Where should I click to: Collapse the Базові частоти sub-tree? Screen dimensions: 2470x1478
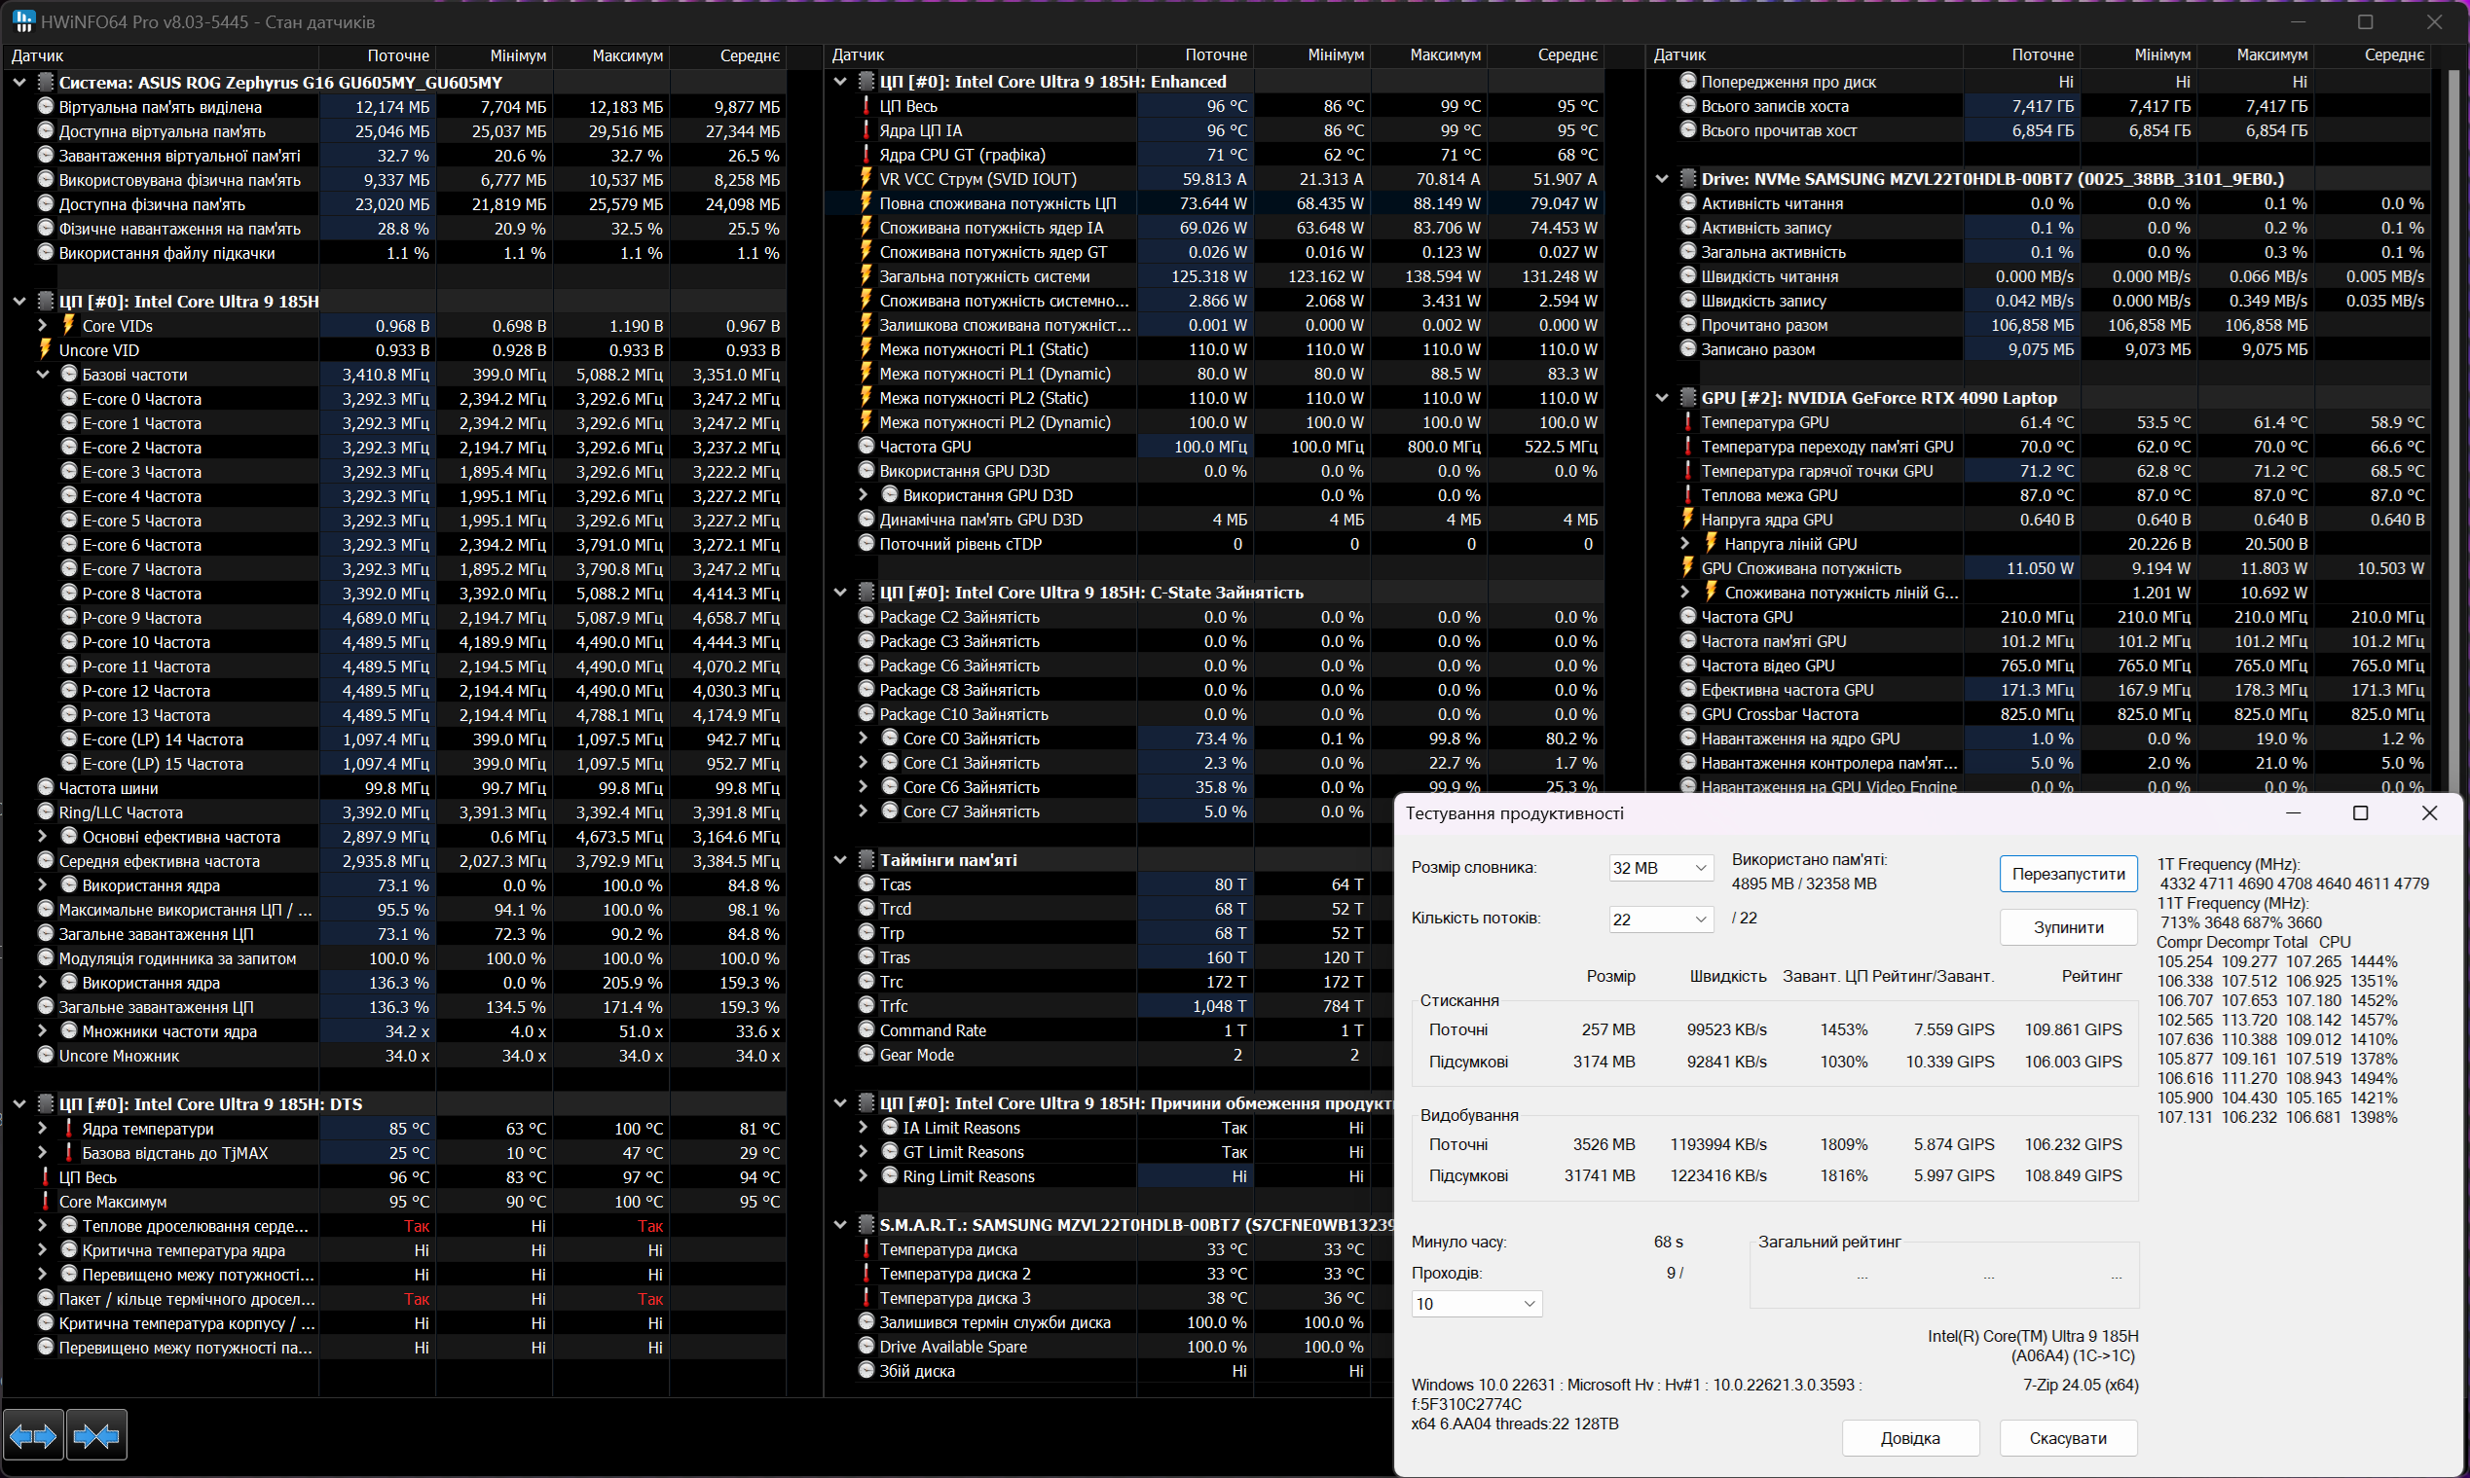tap(43, 375)
